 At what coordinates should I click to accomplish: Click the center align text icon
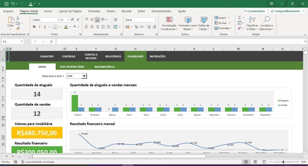[x=92, y=27]
